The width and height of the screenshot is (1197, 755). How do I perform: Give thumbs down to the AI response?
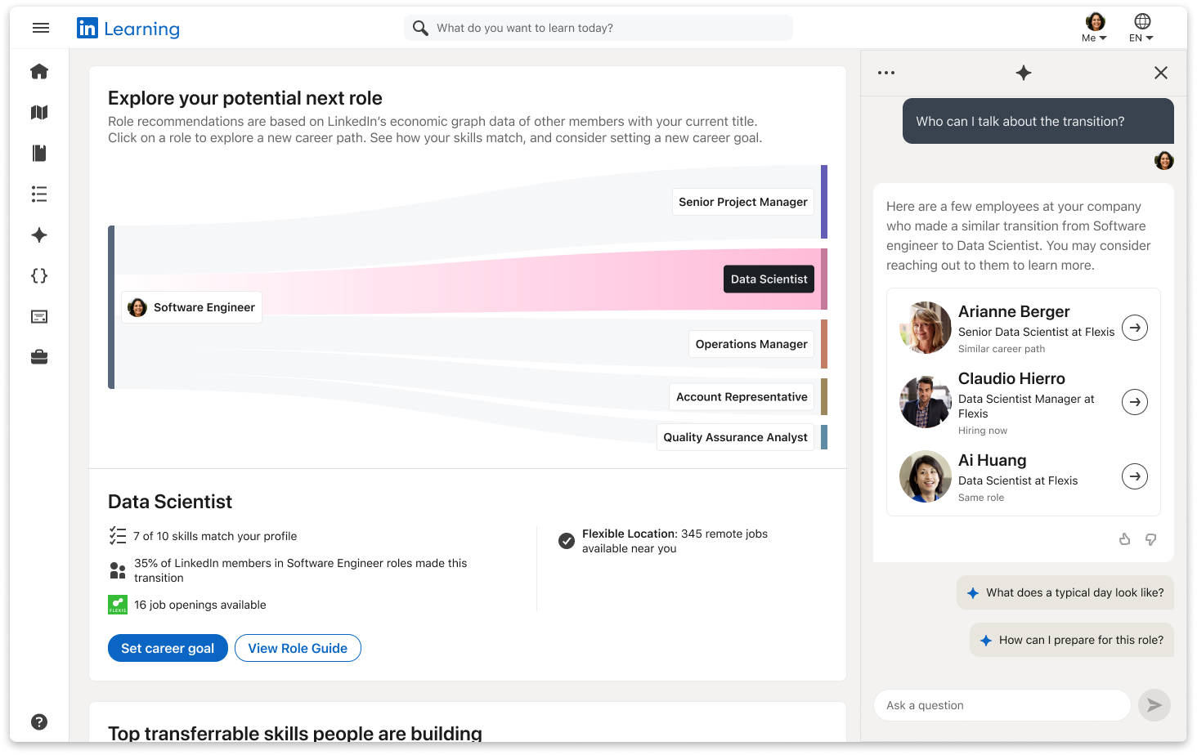point(1150,539)
